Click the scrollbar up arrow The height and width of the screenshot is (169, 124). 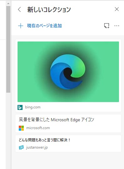(x=8, y=3)
